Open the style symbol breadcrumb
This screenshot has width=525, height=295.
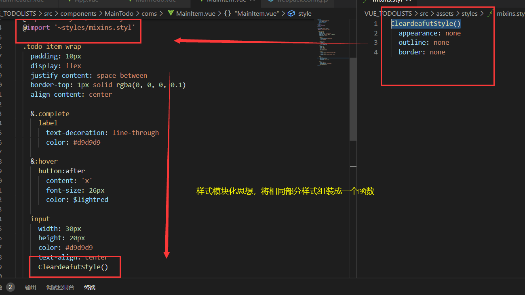pyautogui.click(x=305, y=14)
